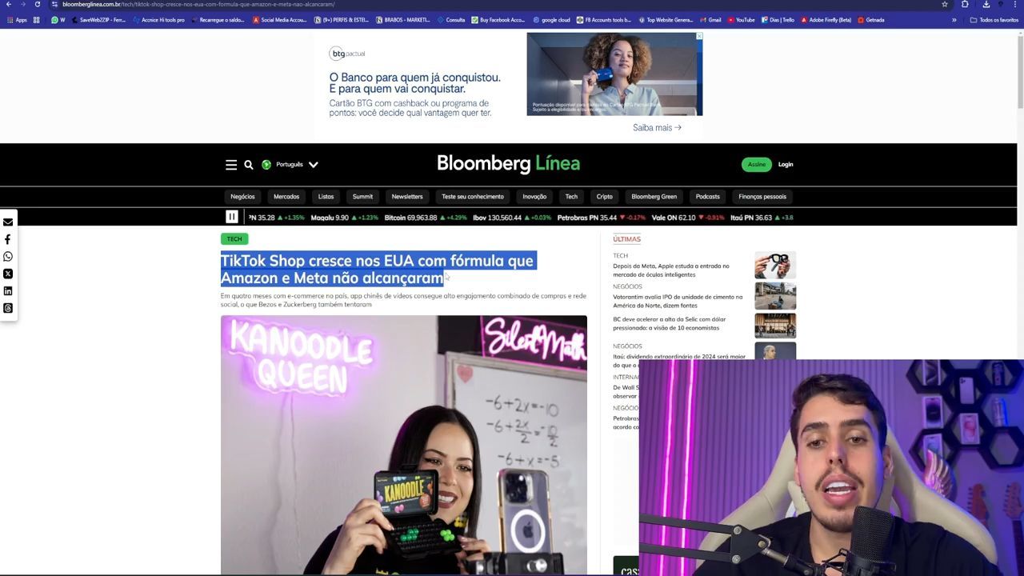Share article on X icon

[x=8, y=274]
